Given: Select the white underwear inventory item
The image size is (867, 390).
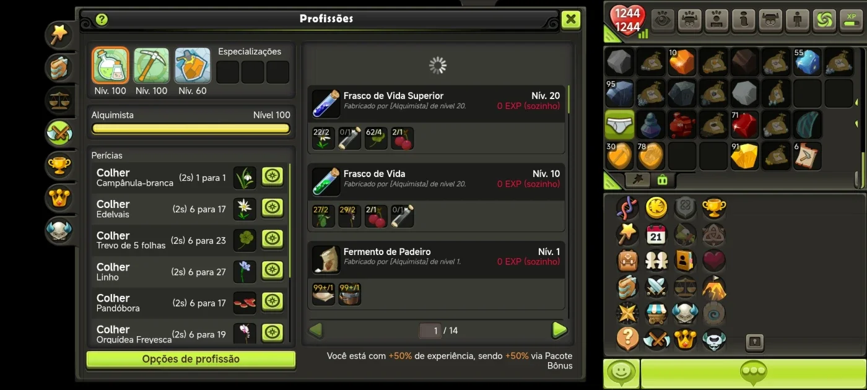Looking at the screenshot, I should tap(619, 125).
